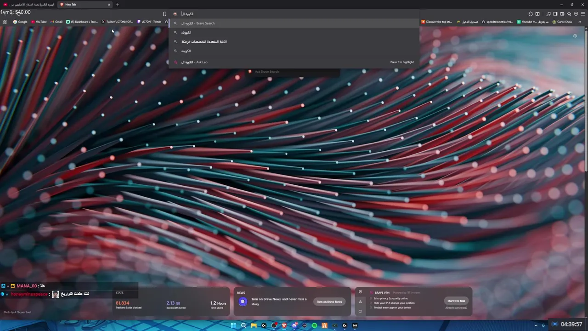Open Brave playlist music note icon
This screenshot has width=588, height=331.
pos(548,14)
